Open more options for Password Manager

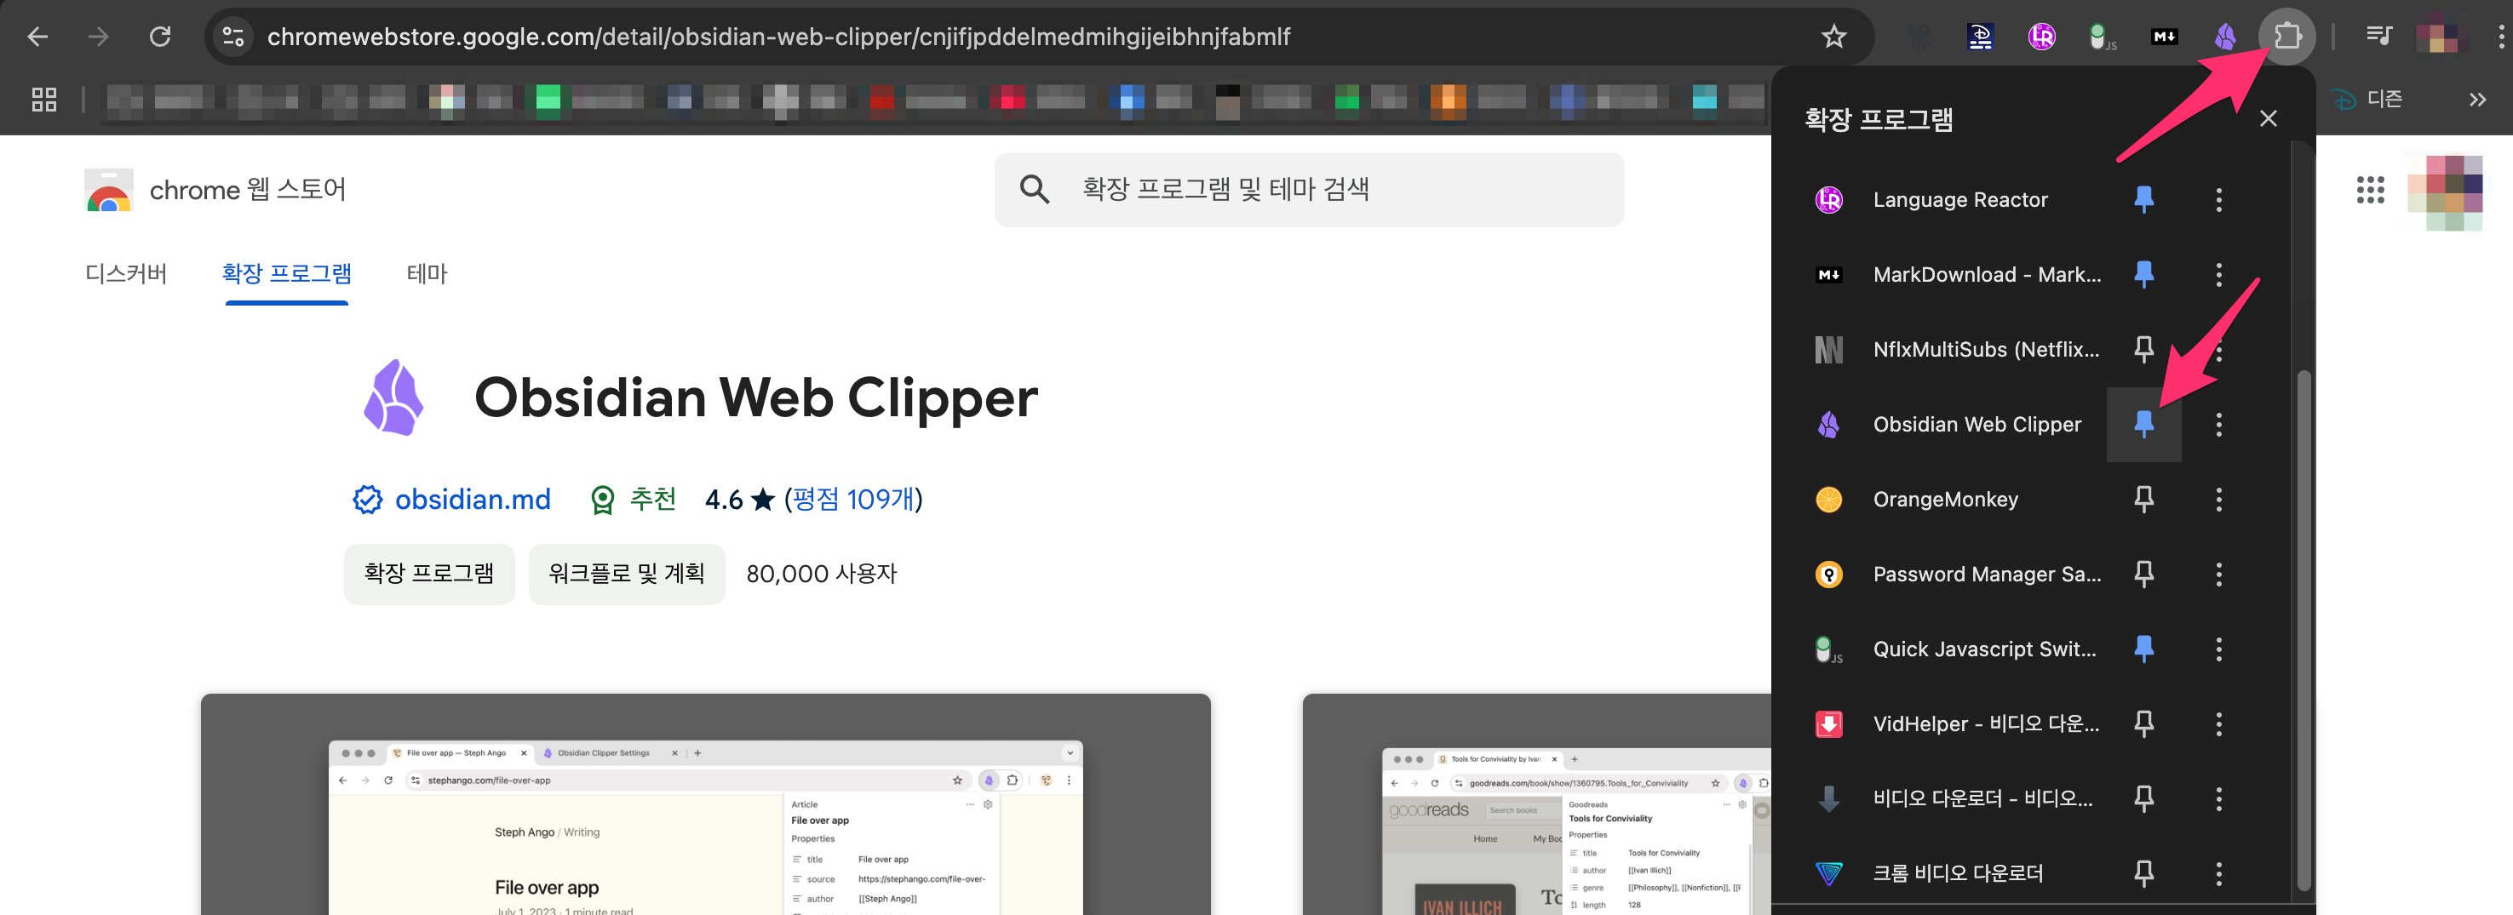(2218, 574)
